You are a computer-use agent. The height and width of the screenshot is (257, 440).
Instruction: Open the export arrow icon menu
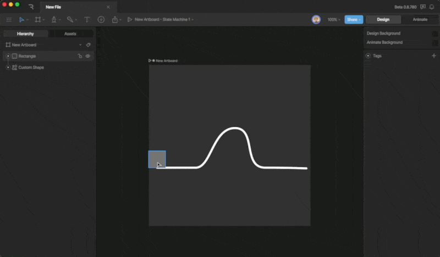pyautogui.click(x=115, y=19)
